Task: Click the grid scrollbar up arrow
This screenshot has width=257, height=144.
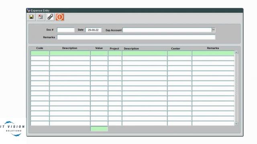Action: [236, 52]
